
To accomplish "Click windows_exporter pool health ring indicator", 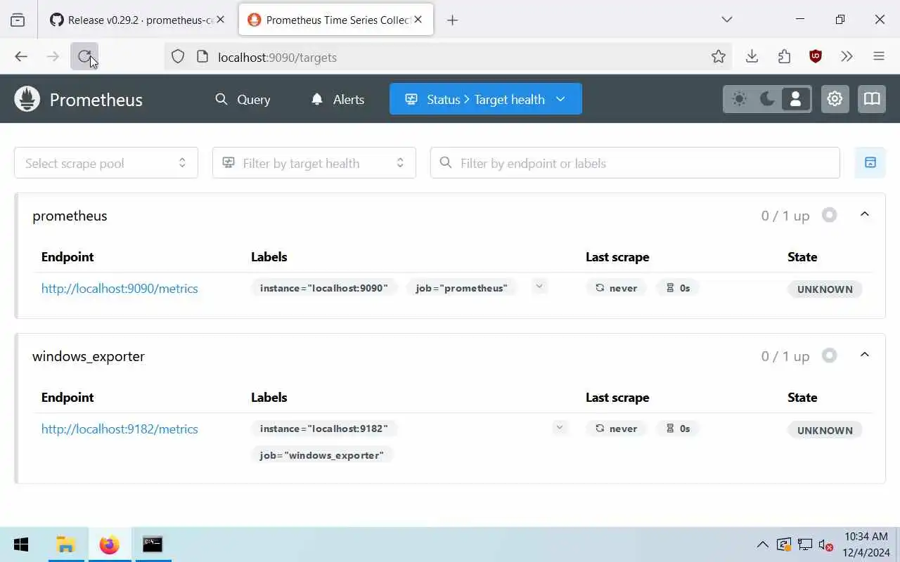I will (830, 355).
